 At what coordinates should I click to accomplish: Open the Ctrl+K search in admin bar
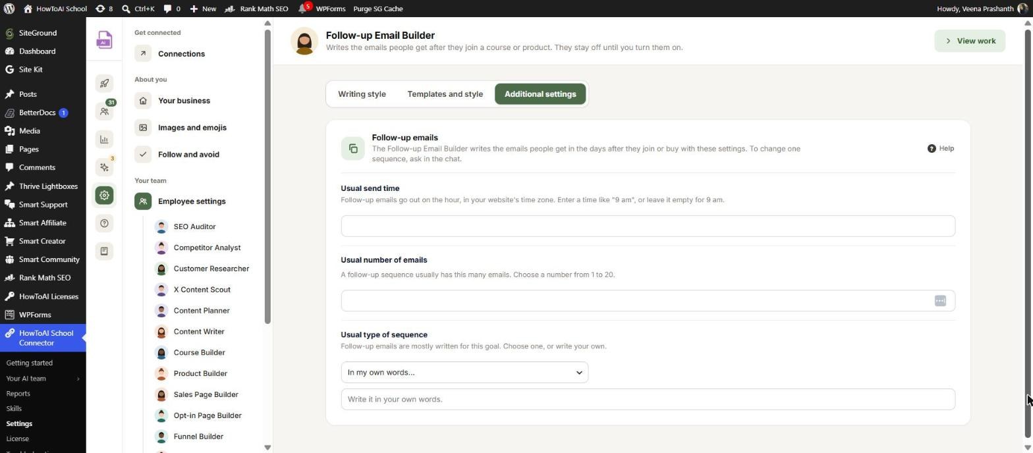click(138, 9)
